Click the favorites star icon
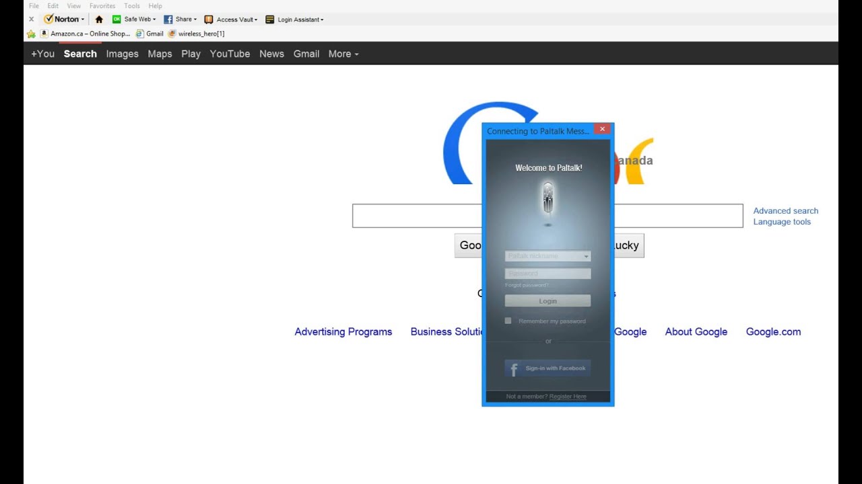This screenshot has width=862, height=484. click(31, 34)
